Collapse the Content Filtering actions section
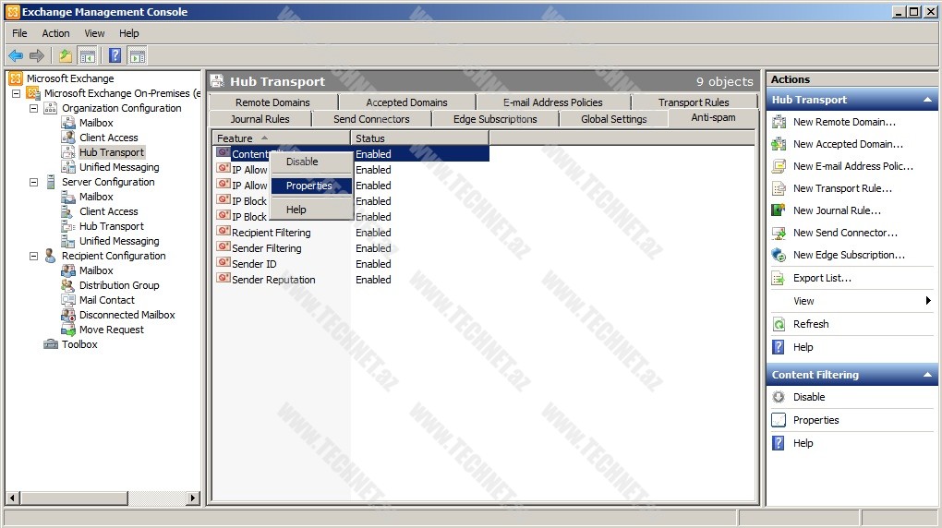This screenshot has width=942, height=528. [x=927, y=375]
